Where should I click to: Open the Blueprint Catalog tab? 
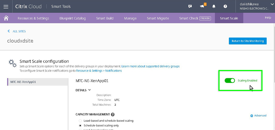(x=72, y=18)
